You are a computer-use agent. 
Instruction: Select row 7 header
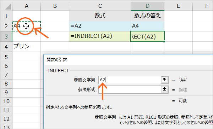[x=6, y=75]
